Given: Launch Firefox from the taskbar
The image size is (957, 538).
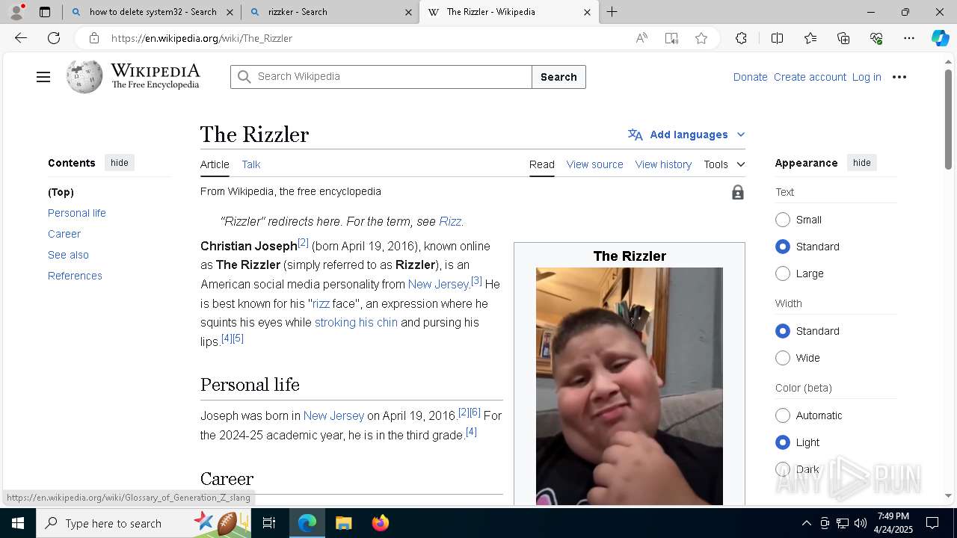Looking at the screenshot, I should pos(381,523).
